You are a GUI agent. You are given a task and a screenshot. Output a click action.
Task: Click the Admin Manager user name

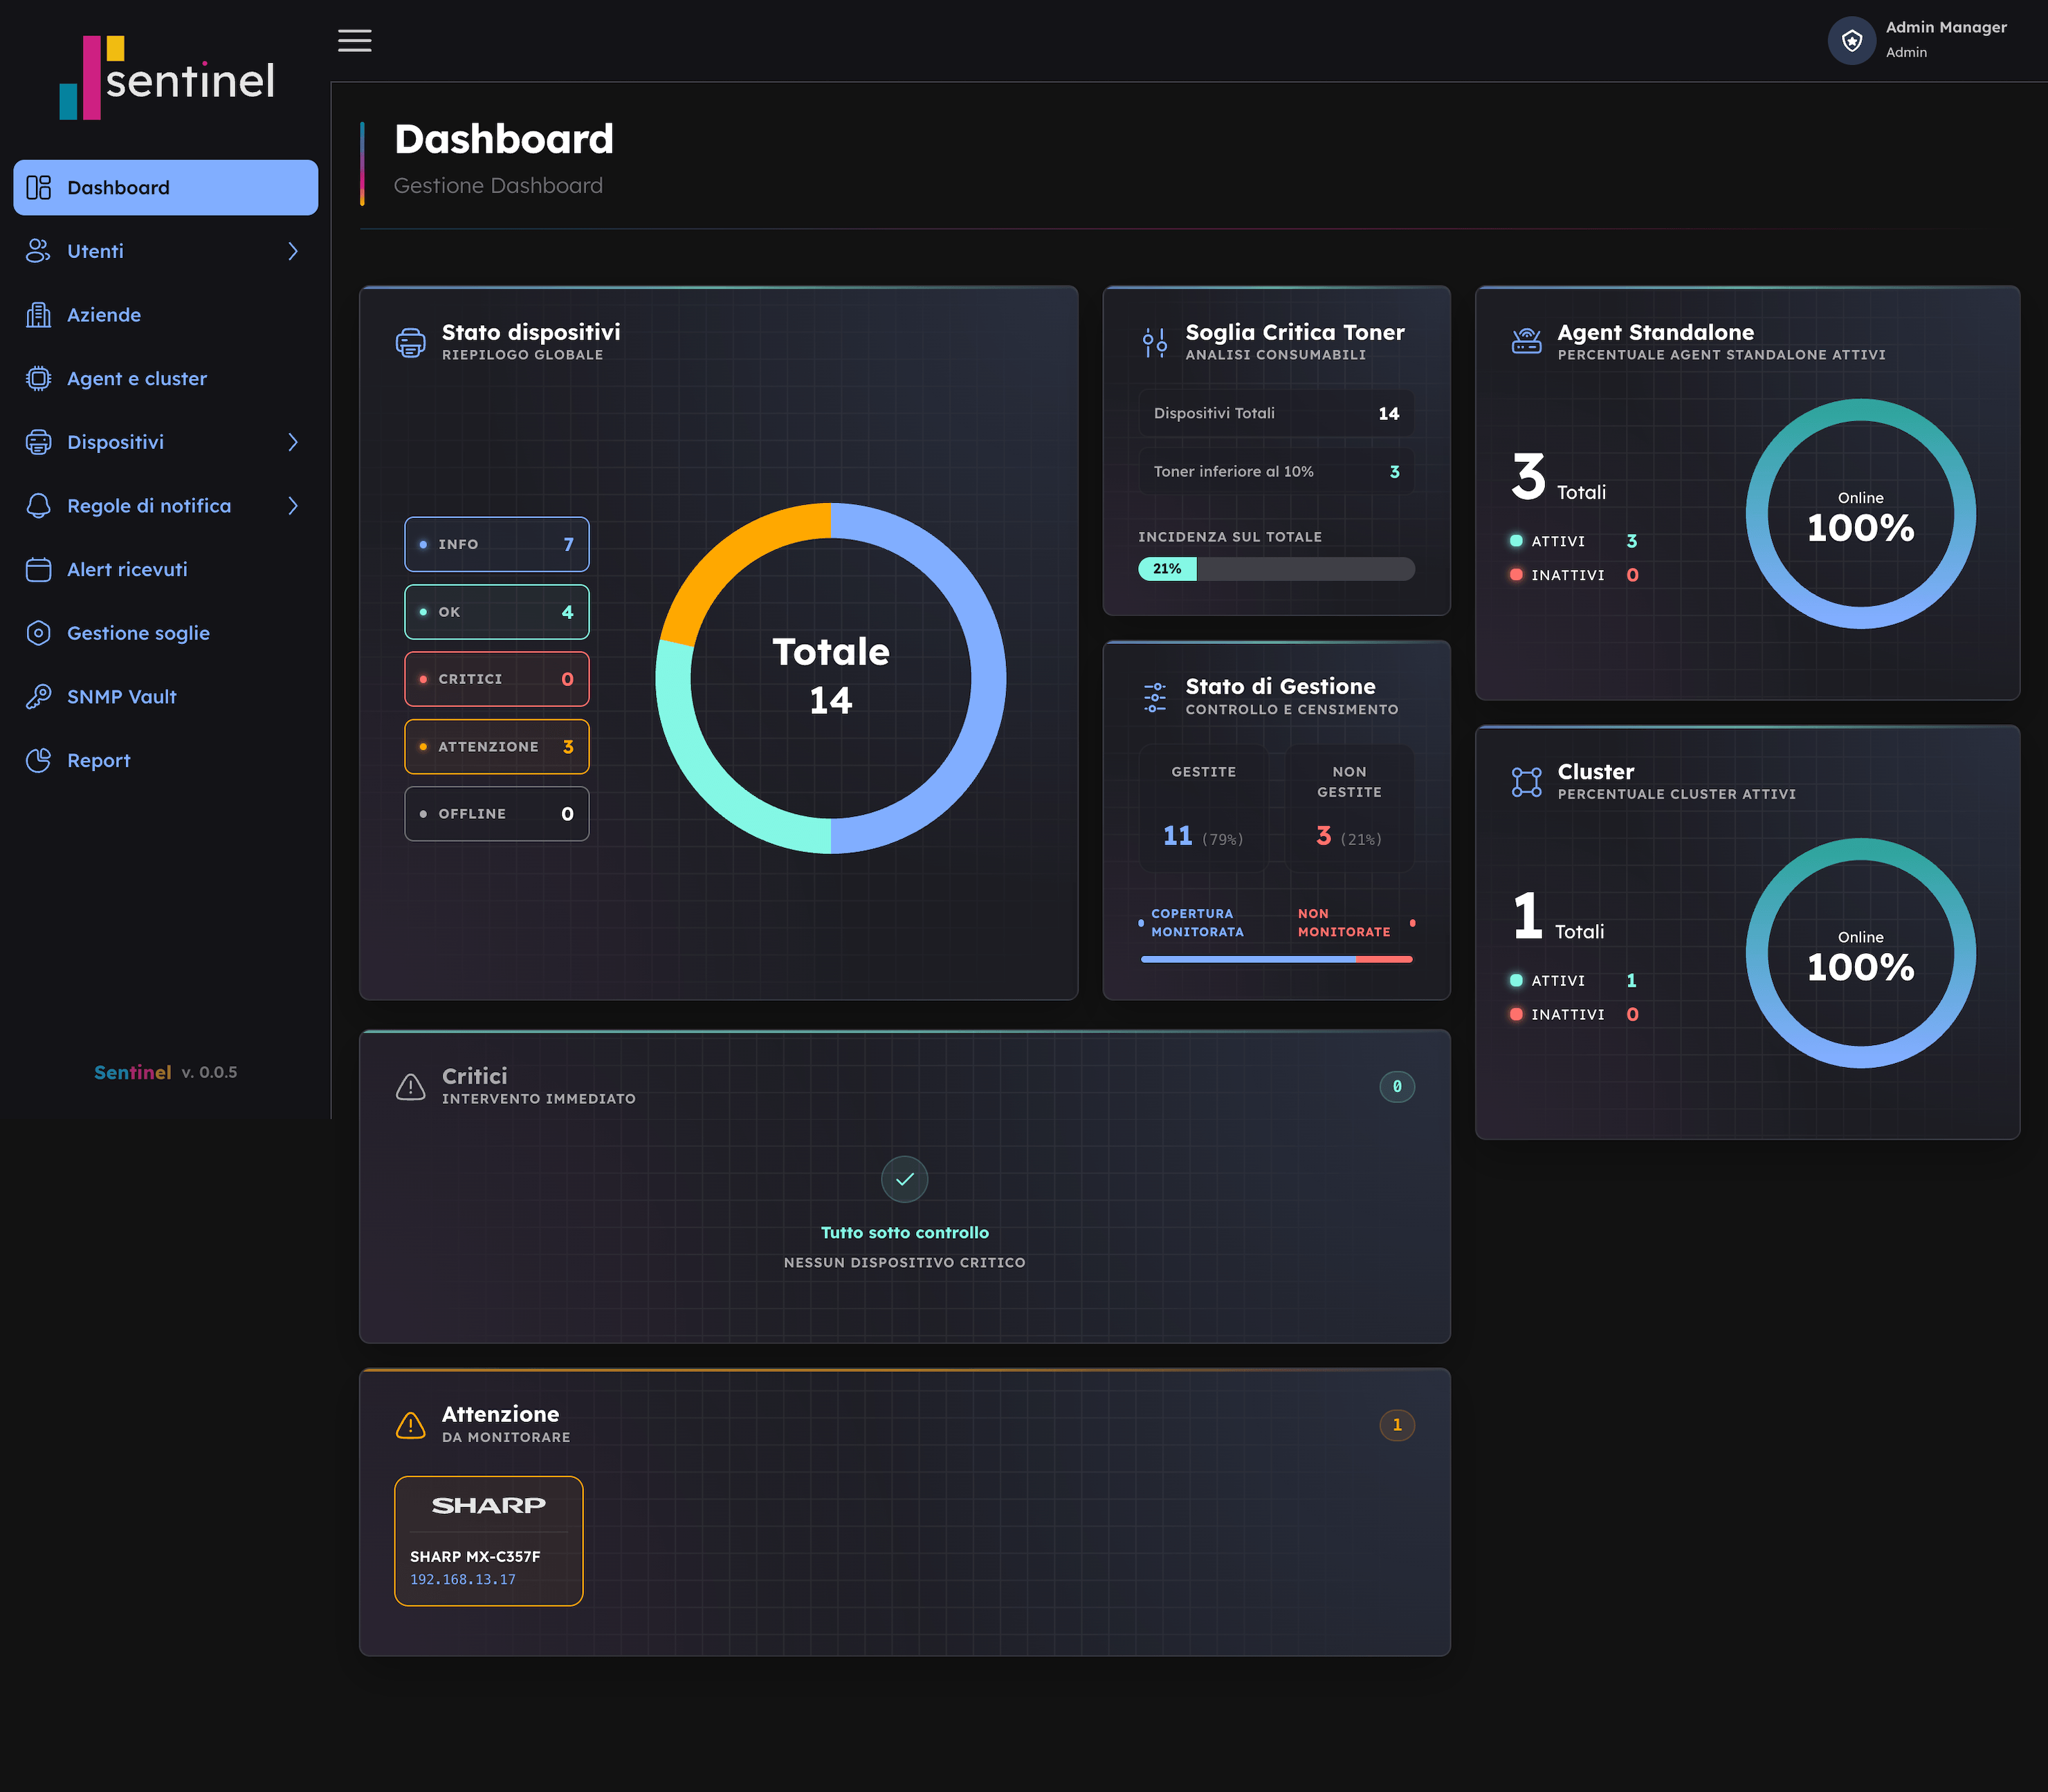(x=1946, y=27)
